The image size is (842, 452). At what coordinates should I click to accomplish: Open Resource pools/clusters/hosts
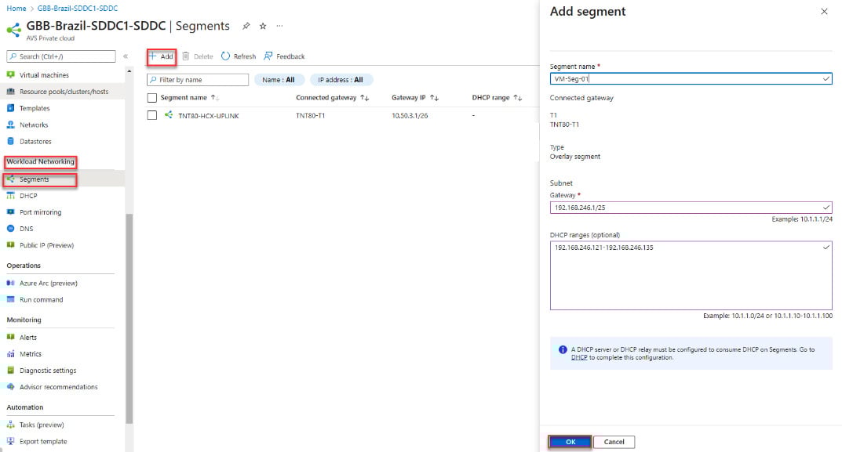64,92
